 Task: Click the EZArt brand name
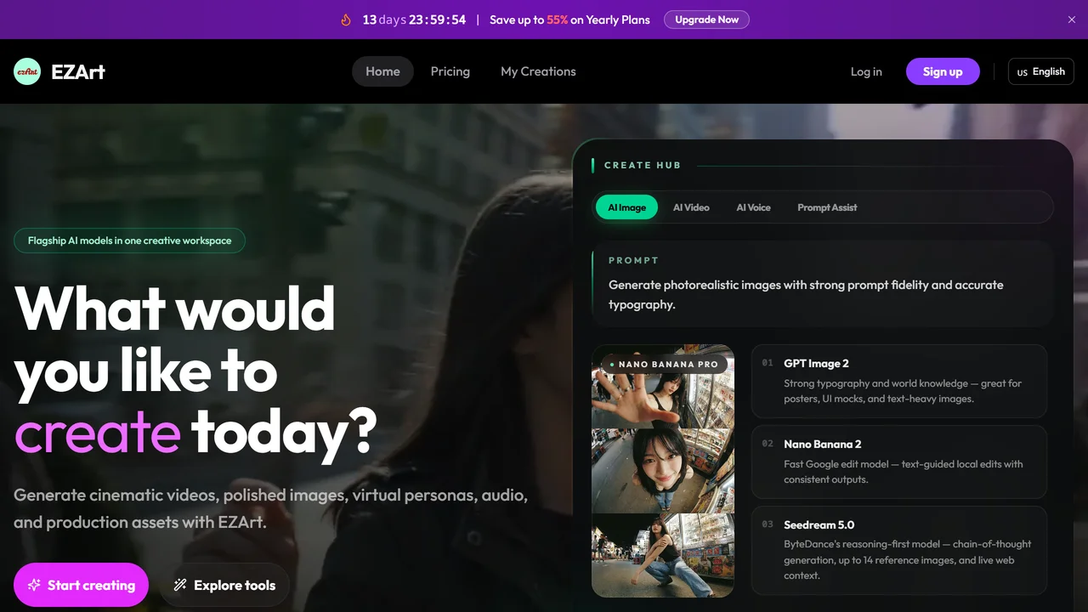[x=78, y=71]
